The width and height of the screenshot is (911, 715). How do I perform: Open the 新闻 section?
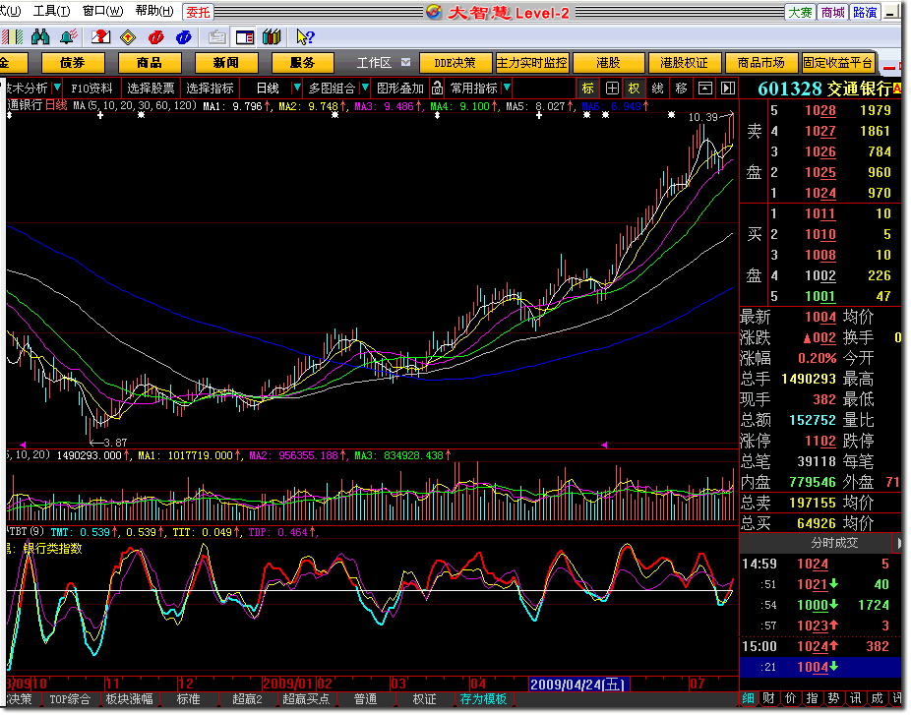pyautogui.click(x=226, y=63)
